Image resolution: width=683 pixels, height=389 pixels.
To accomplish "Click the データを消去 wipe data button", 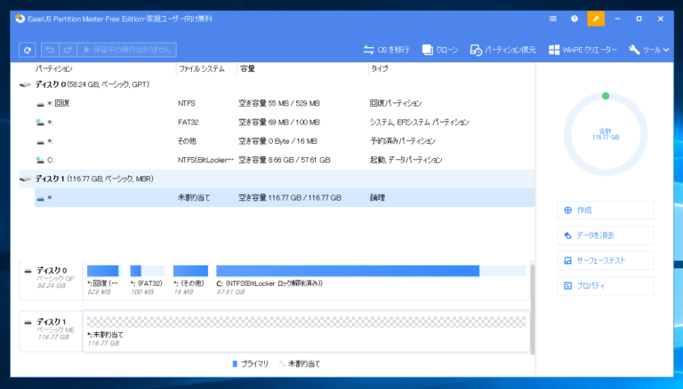I will coord(606,235).
